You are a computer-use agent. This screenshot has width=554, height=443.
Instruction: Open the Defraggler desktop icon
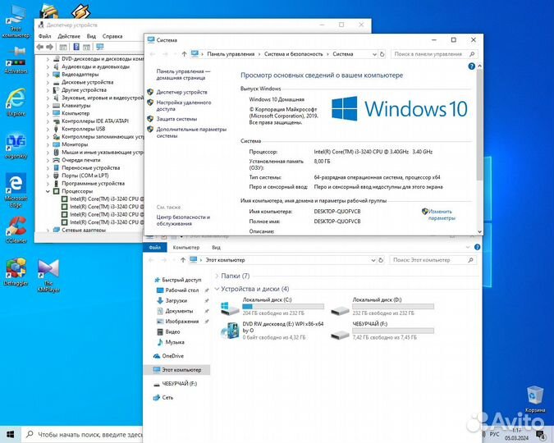pyautogui.click(x=16, y=272)
